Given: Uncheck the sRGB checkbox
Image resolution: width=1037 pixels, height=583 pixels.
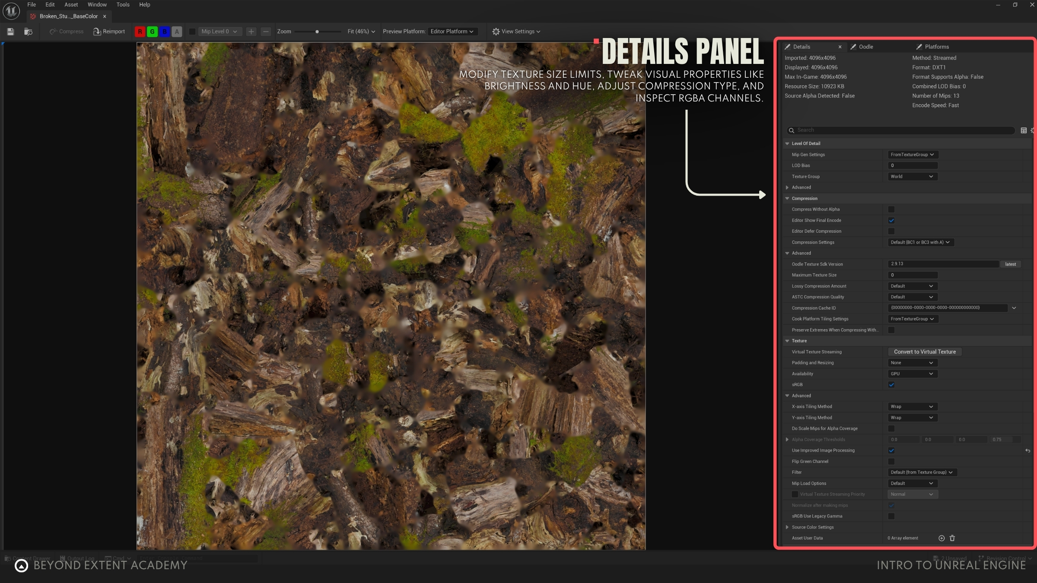Looking at the screenshot, I should pyautogui.click(x=891, y=385).
